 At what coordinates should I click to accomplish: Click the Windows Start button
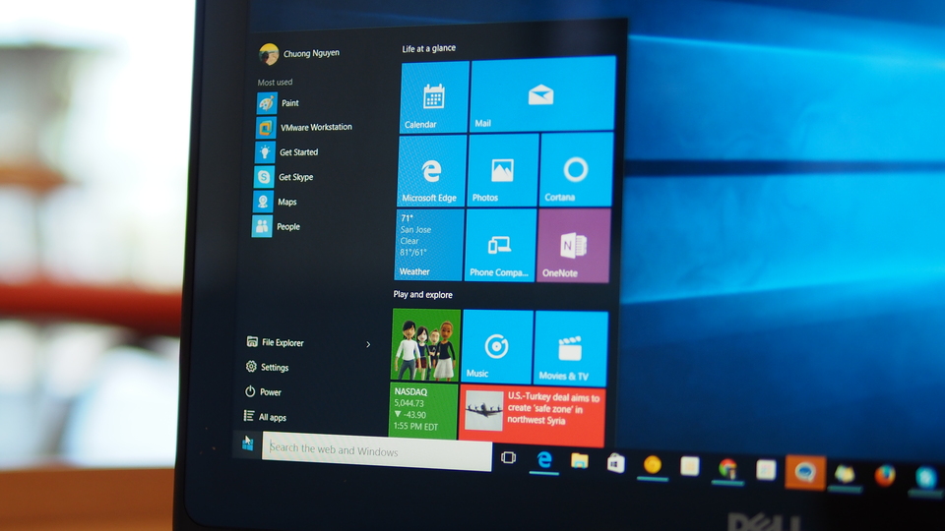(x=248, y=444)
